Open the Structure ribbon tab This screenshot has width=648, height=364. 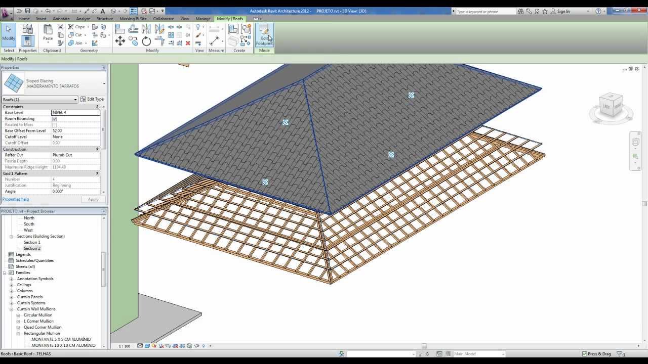click(105, 19)
